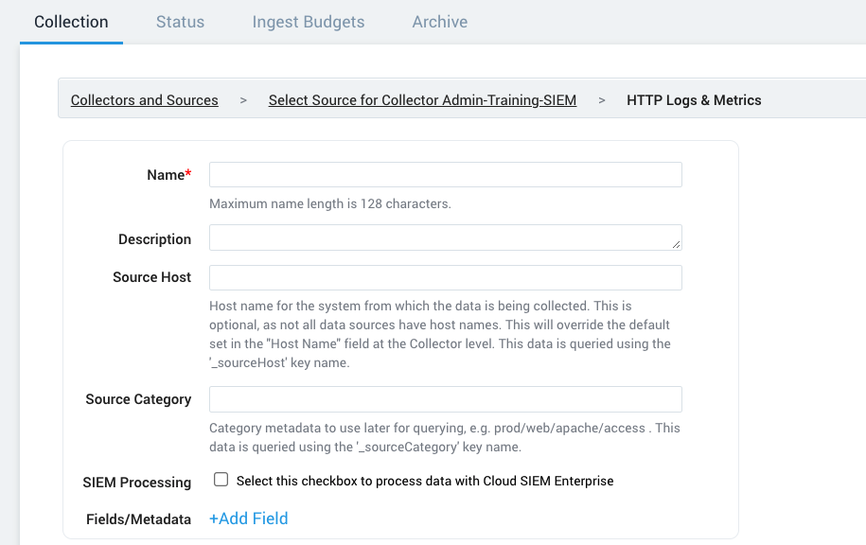Enable processing data with Cloud SIEM Enterprise
The width and height of the screenshot is (866, 545).
tap(221, 479)
